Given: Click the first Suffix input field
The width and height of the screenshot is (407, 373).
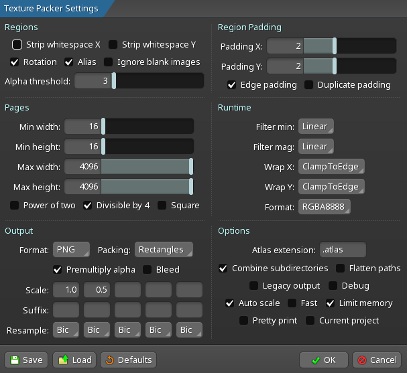Looking at the screenshot, I should (x=66, y=310).
